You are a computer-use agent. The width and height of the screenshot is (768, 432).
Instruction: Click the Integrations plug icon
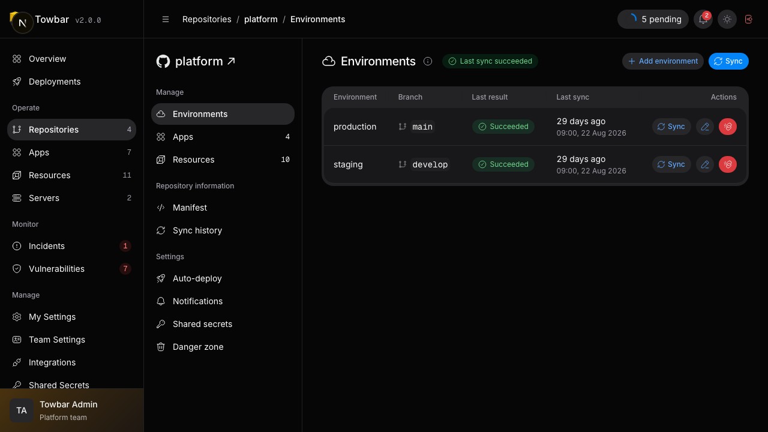(17, 362)
